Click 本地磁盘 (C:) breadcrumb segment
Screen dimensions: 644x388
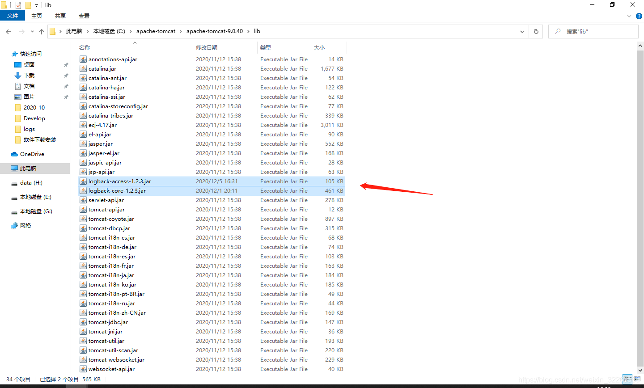point(109,31)
